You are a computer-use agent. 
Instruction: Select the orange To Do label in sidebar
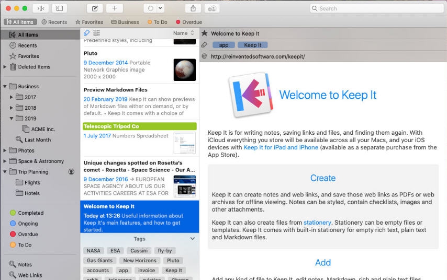(x=20, y=244)
